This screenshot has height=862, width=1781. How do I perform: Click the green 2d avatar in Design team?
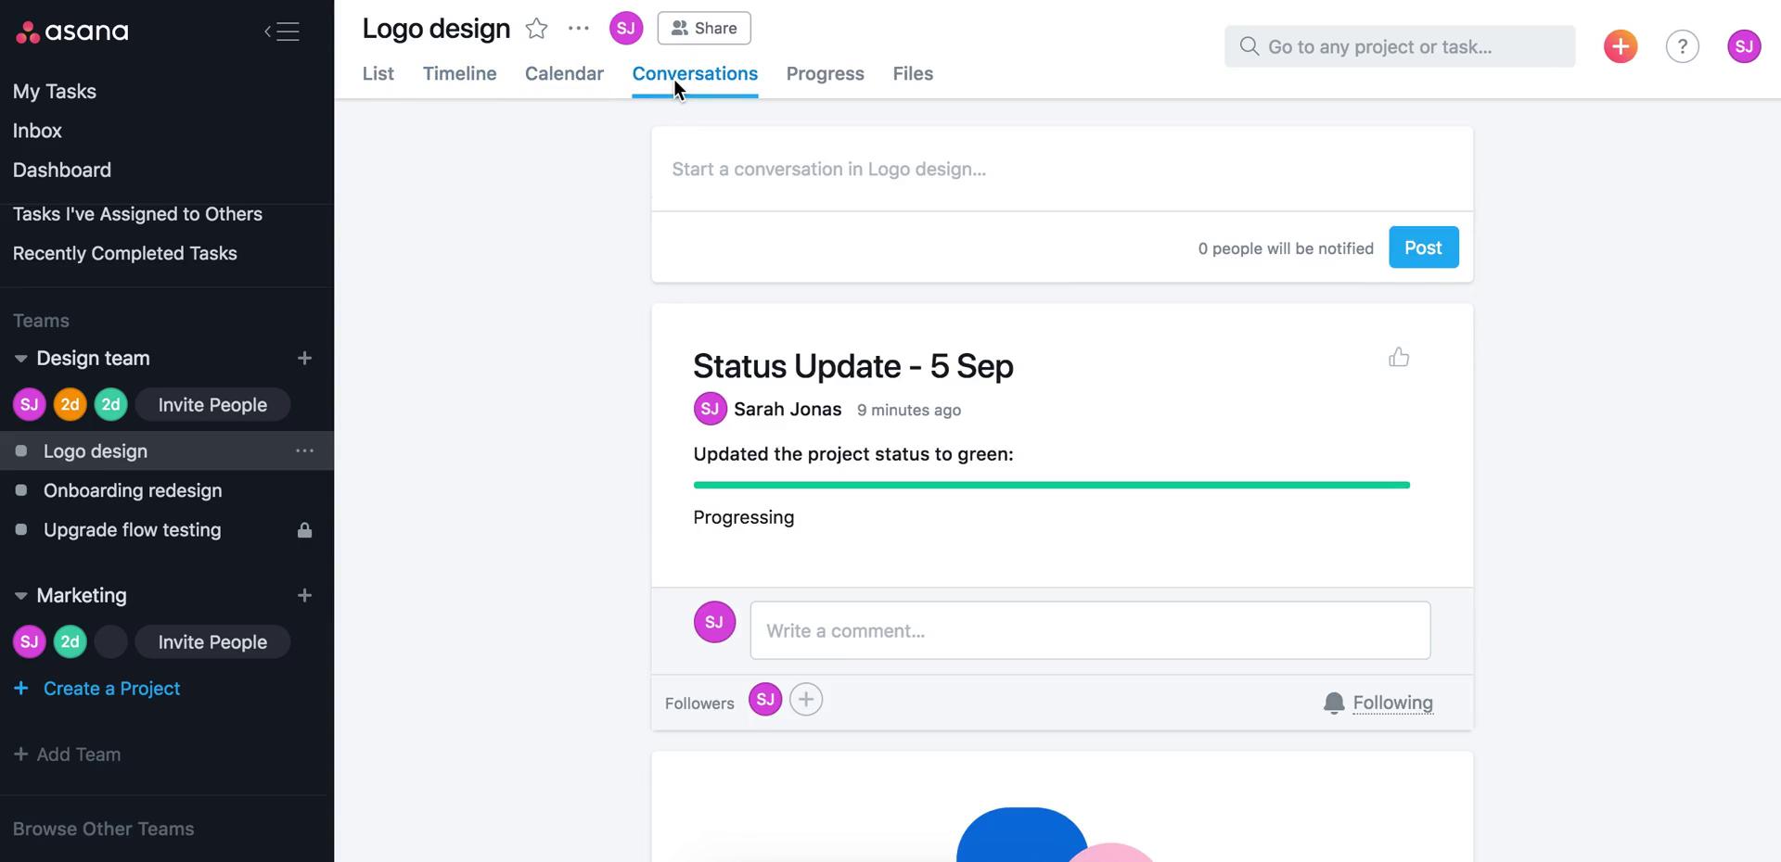tap(110, 404)
